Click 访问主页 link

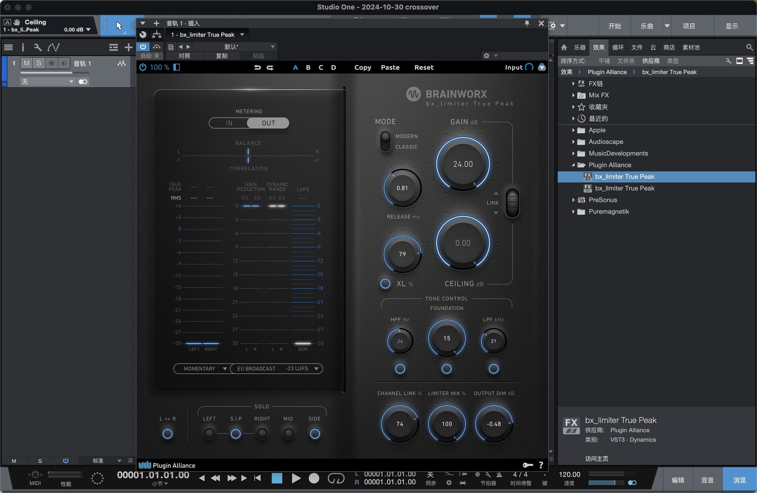coord(597,458)
